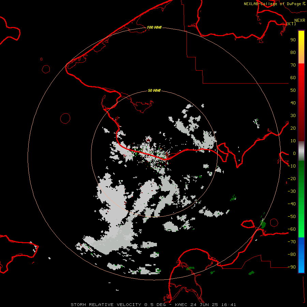Click the STORM RELATIVE VELOCITY caption text
This screenshot has height=307, width=307.
(x=106, y=305)
